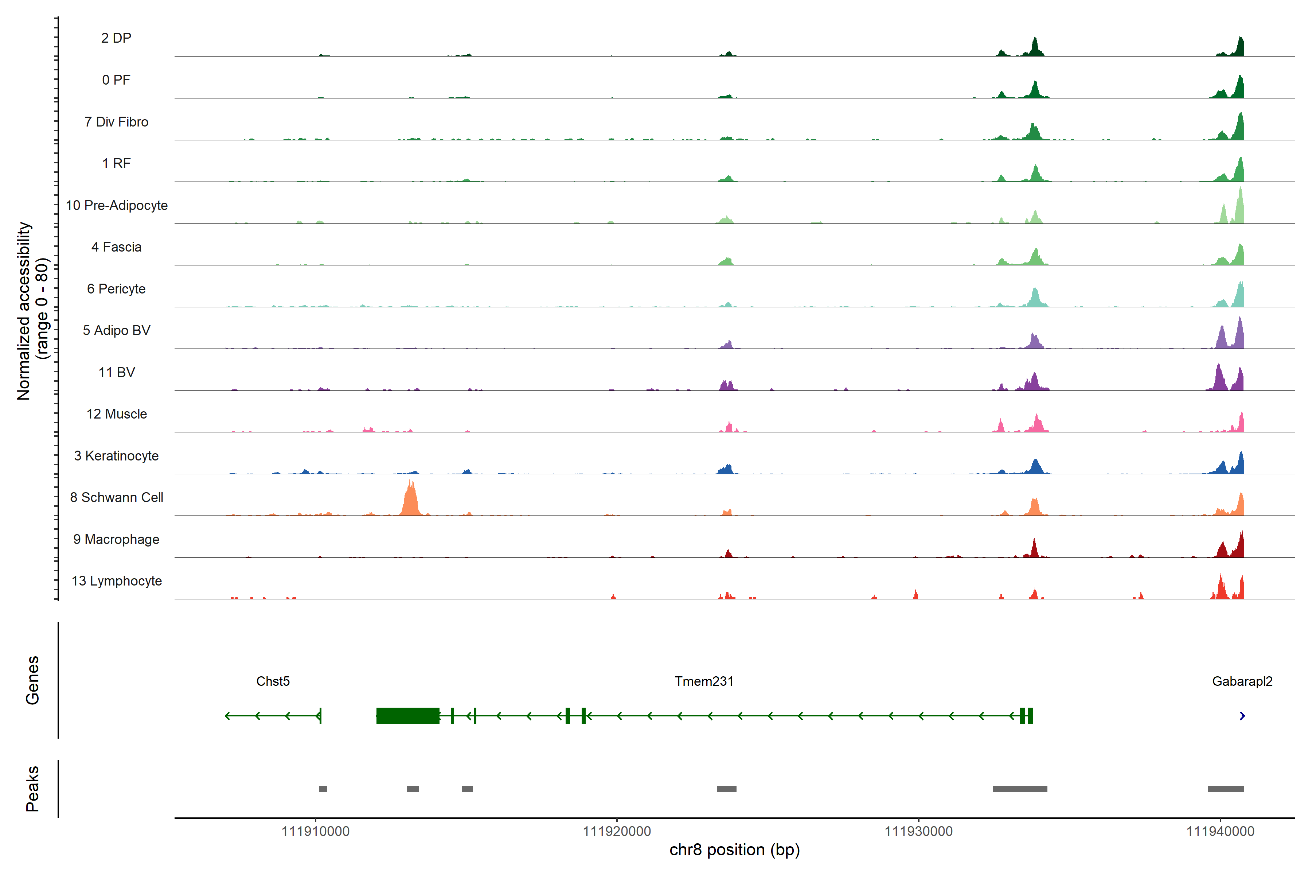Click the 13 Lymphocyte track label
Image resolution: width=1312 pixels, height=875 pixels.
click(117, 581)
